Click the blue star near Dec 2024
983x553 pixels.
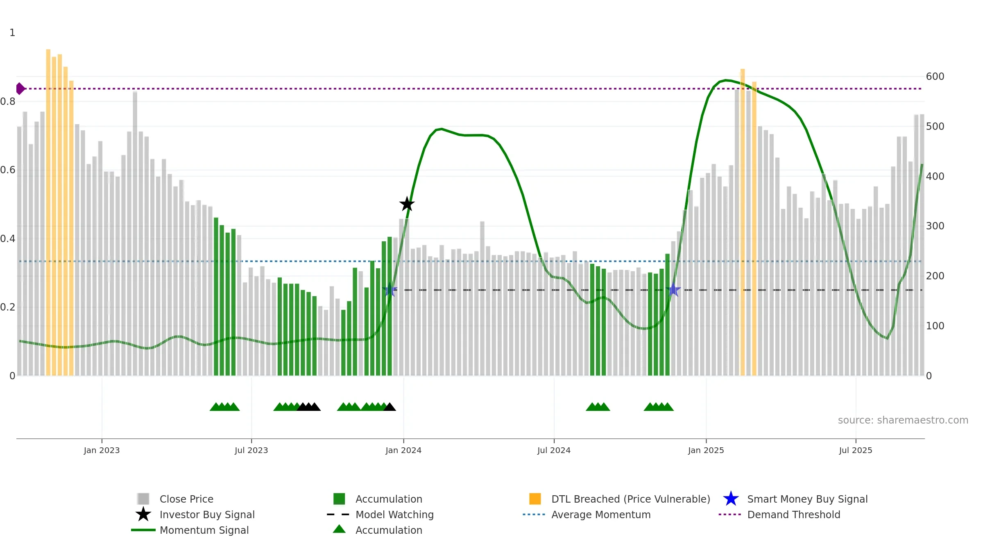tap(673, 290)
